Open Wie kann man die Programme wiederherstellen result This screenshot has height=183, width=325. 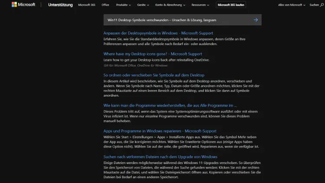coord(170,105)
